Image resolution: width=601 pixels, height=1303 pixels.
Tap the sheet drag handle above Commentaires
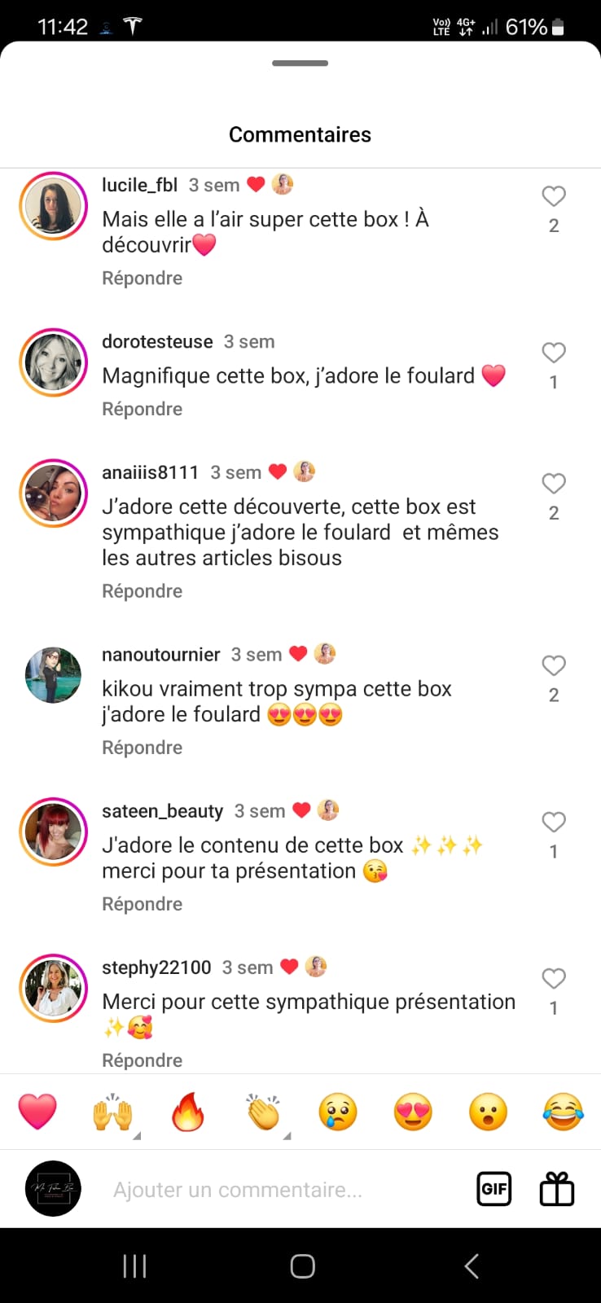tap(300, 63)
